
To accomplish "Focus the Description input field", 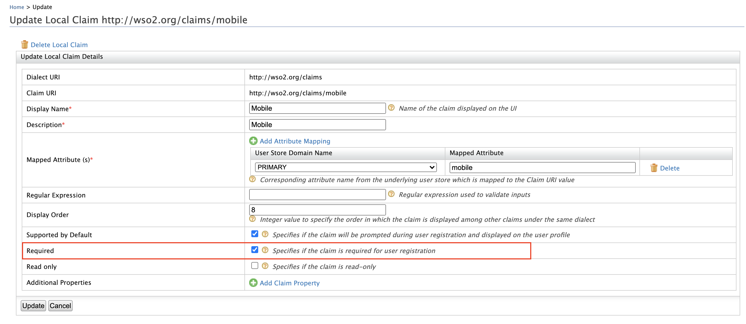I will (317, 125).
